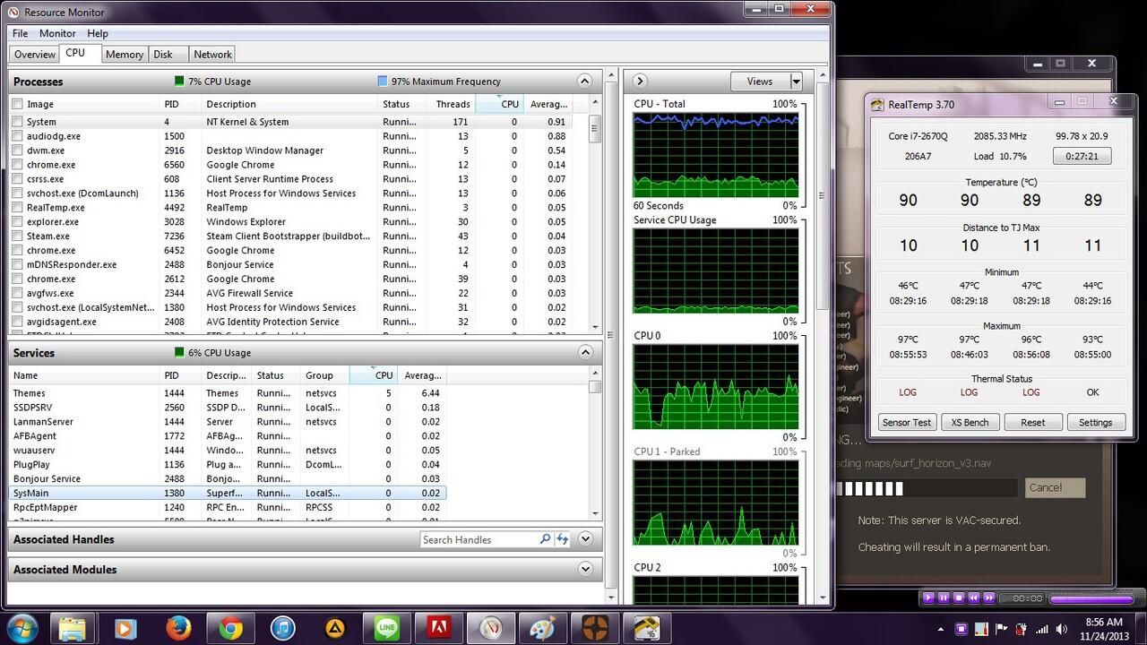Open RealTemp Settings
Viewport: 1147px width, 645px height.
[x=1095, y=422]
